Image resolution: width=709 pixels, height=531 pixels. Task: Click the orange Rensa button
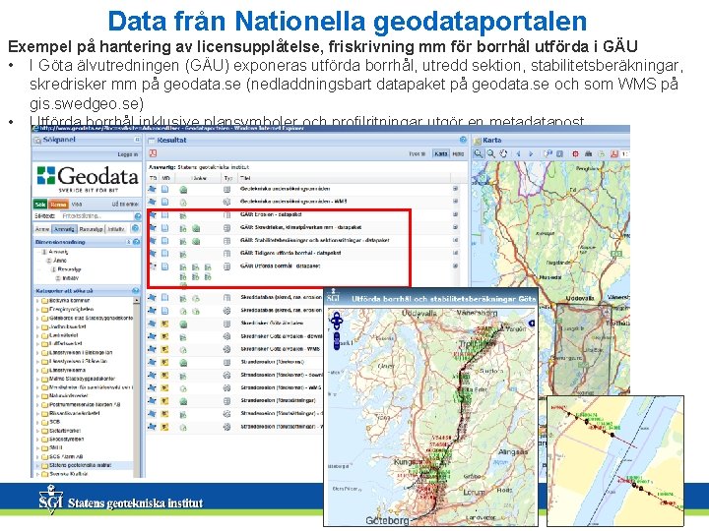pos(58,205)
